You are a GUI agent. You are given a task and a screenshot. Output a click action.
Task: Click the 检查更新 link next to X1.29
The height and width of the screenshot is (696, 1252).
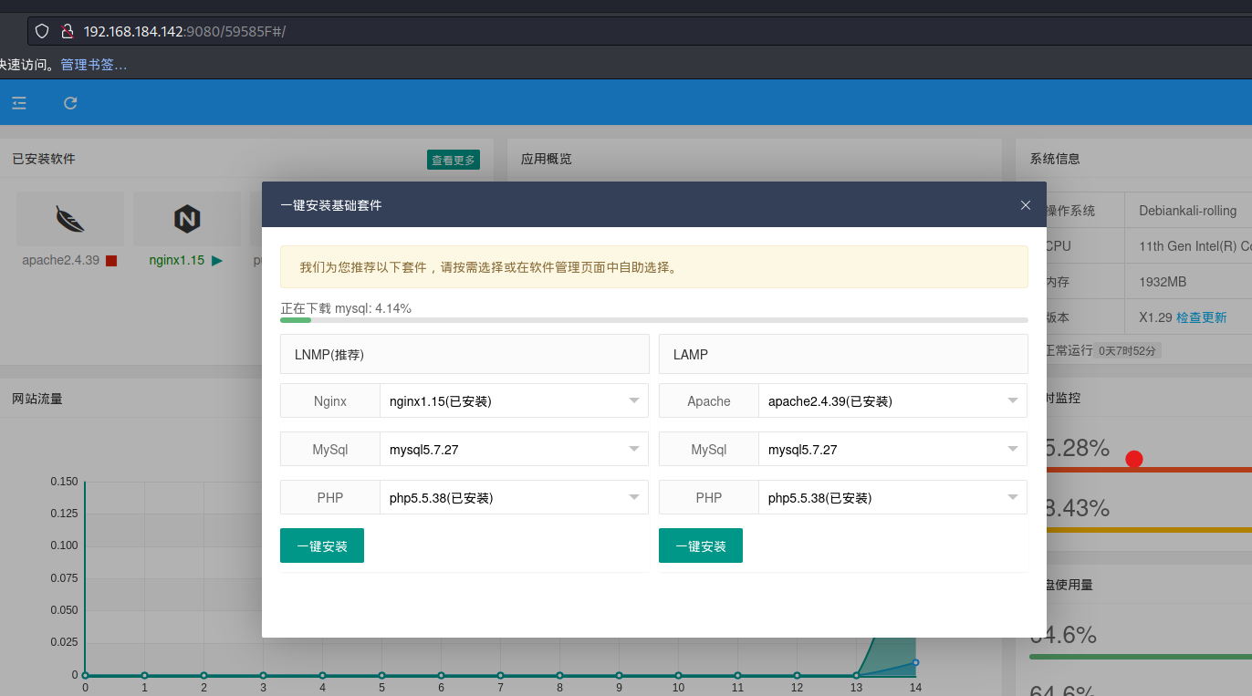pos(1201,317)
